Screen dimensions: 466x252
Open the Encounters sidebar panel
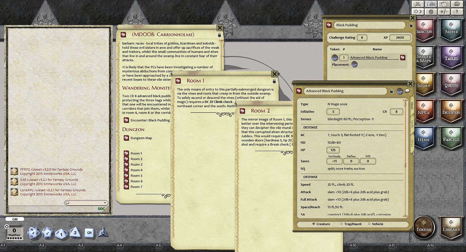[451, 112]
